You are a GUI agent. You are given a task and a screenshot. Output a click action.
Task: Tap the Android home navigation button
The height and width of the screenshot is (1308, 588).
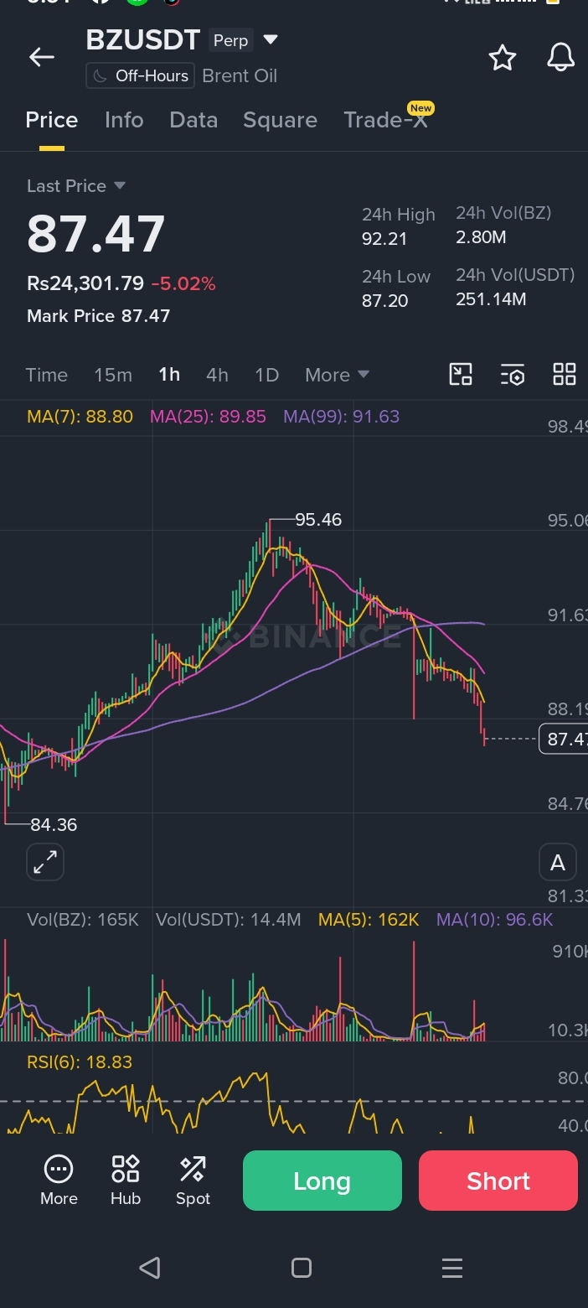pyautogui.click(x=302, y=1267)
